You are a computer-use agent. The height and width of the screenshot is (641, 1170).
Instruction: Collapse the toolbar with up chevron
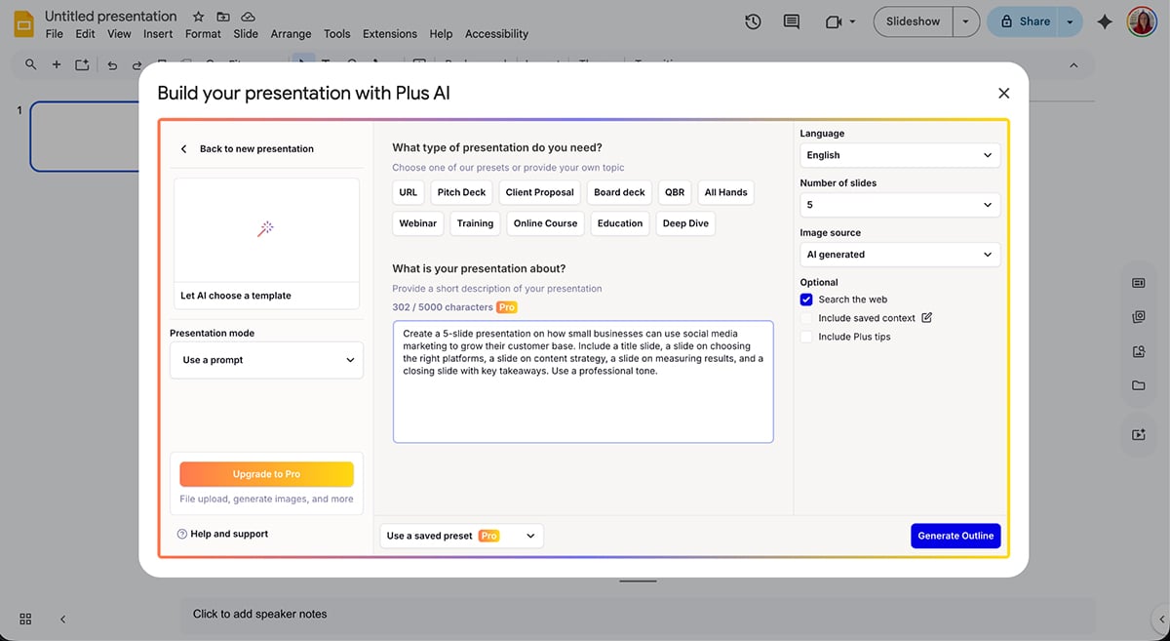(1073, 65)
